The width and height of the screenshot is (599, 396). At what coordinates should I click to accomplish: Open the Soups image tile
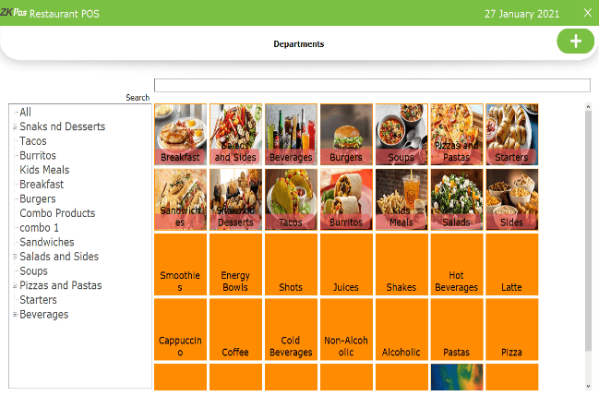click(x=401, y=134)
